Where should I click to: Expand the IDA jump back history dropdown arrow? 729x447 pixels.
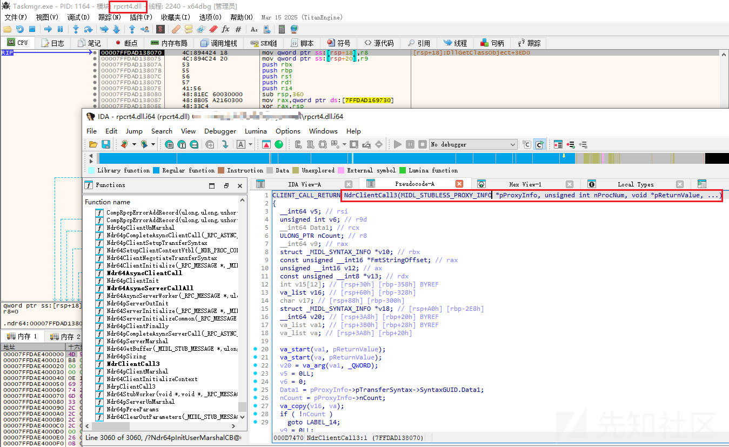(x=134, y=144)
